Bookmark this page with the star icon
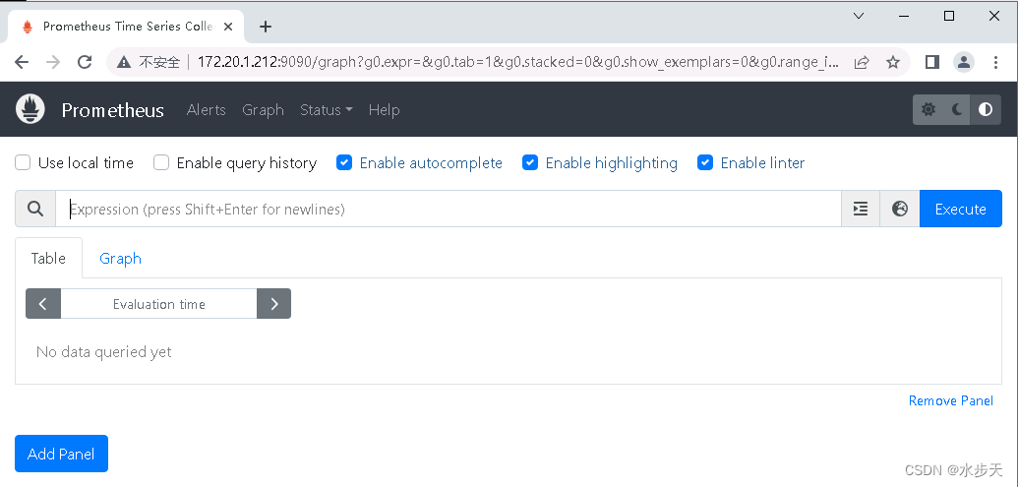The width and height of the screenshot is (1018, 487). coord(893,62)
